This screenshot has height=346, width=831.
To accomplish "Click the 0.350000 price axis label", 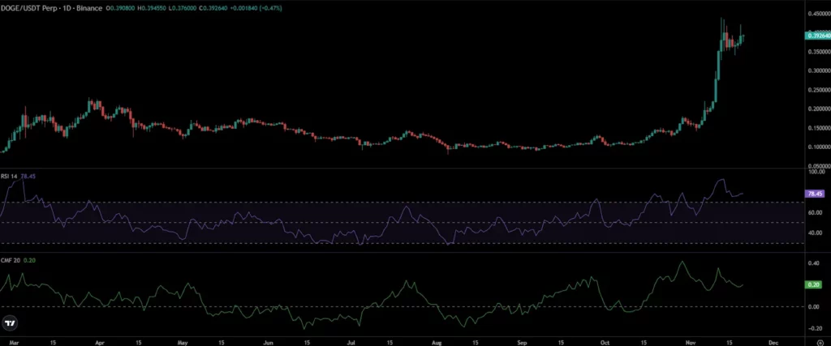I will click(x=818, y=53).
